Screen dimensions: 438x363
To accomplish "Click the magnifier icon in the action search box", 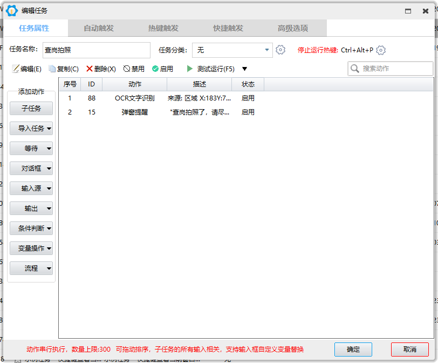I will point(355,69).
